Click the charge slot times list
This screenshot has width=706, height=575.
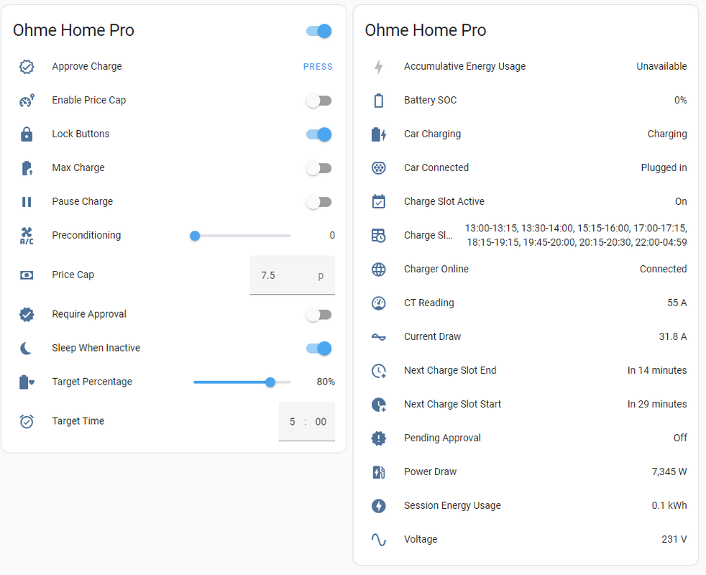tap(576, 235)
